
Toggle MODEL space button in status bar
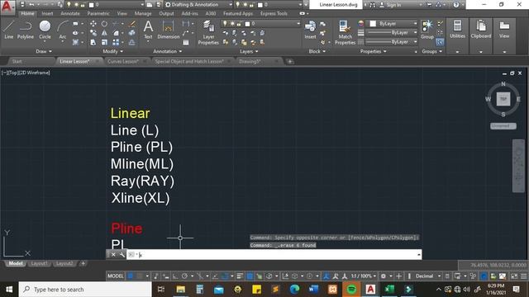[116, 276]
